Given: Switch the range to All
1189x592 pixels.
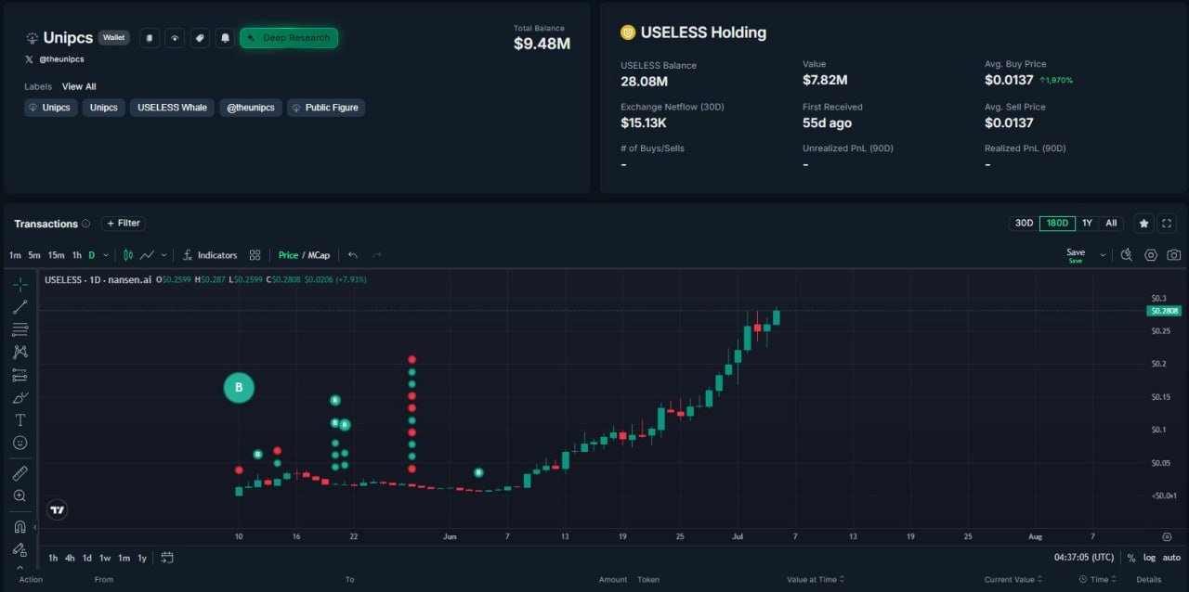Looking at the screenshot, I should pyautogui.click(x=1111, y=224).
